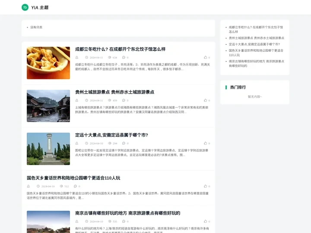Click excerpt starting 土城有哪些旅游景点

click(142, 110)
